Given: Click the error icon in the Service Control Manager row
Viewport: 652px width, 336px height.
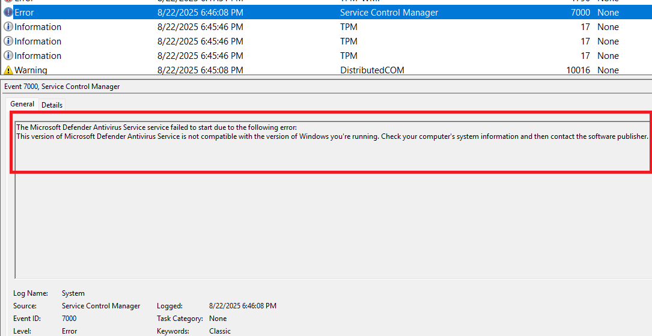Looking at the screenshot, I should pos(8,13).
